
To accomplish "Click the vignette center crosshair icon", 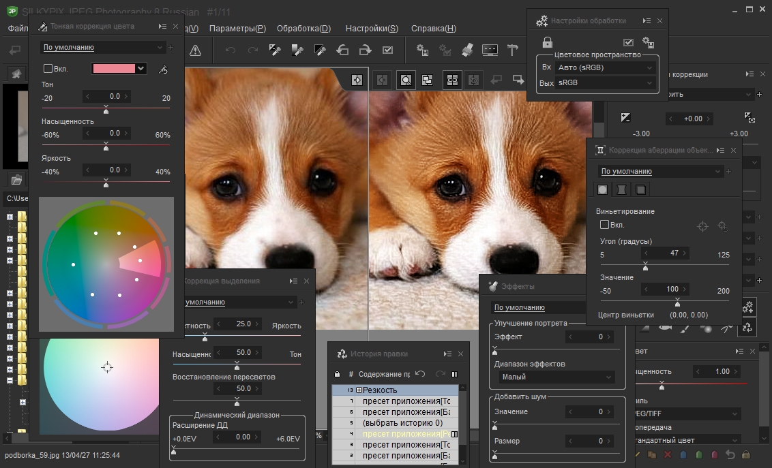I will point(702,226).
